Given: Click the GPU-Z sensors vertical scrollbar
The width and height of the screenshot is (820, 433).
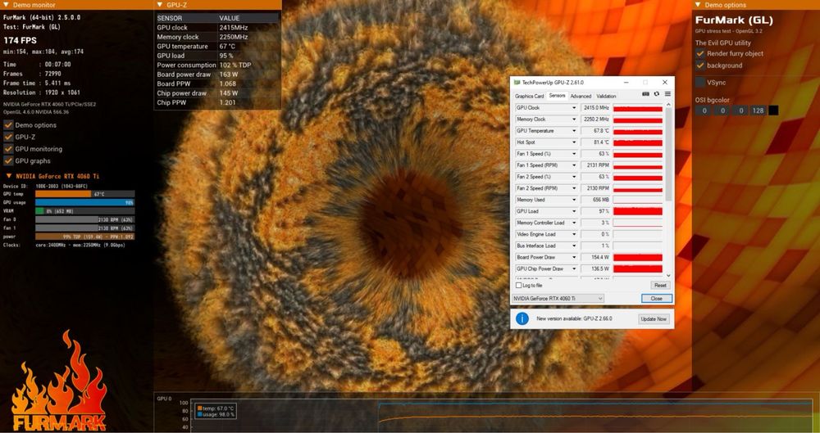Looking at the screenshot, I should tap(668, 156).
